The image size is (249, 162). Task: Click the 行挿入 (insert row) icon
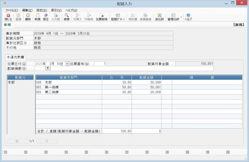78,17
